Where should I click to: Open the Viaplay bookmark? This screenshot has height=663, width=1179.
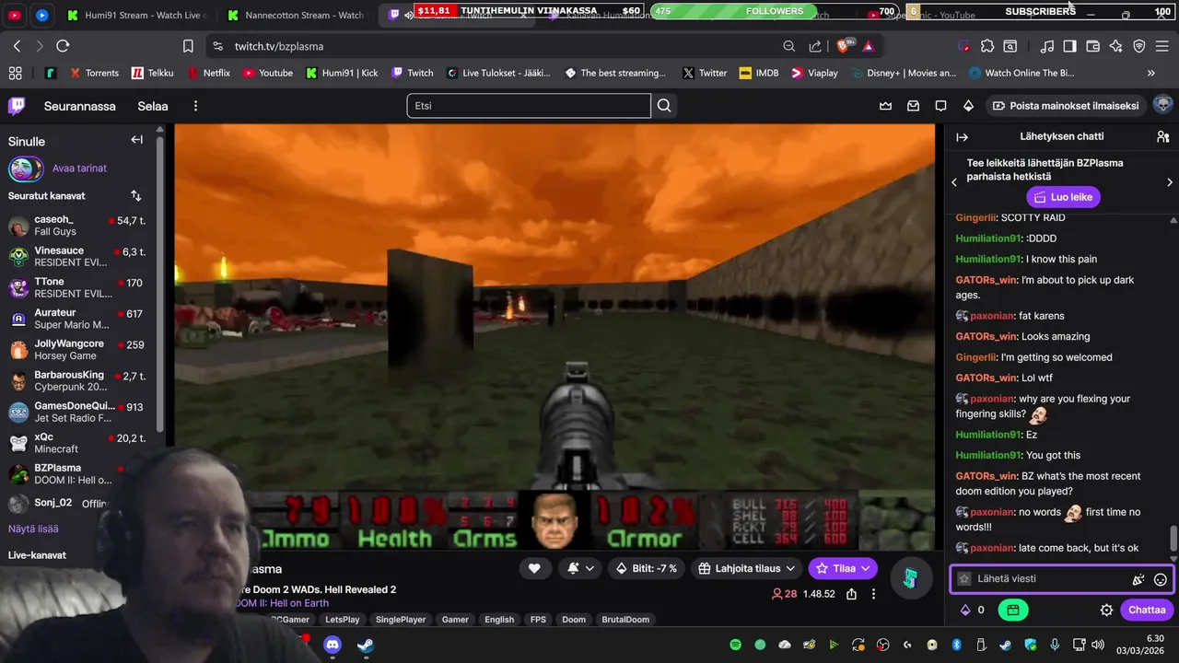tap(815, 73)
